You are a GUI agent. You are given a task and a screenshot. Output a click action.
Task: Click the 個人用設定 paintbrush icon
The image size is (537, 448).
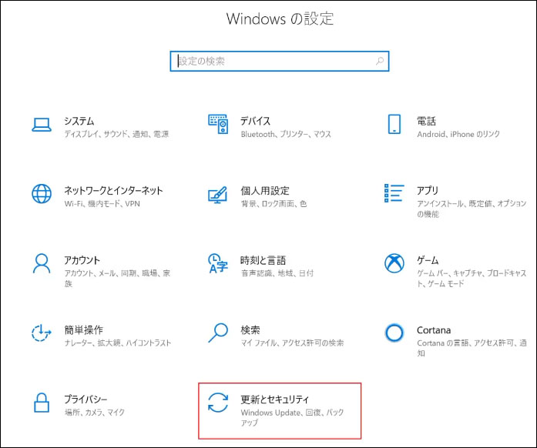[218, 195]
